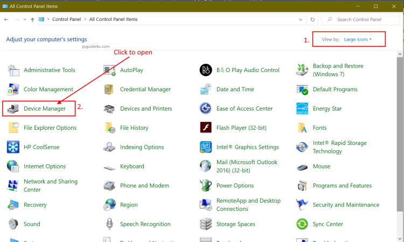Image resolution: width=404 pixels, height=242 pixels.
Task: Click the Intel Graphics Settings icon
Action: (x=205, y=147)
